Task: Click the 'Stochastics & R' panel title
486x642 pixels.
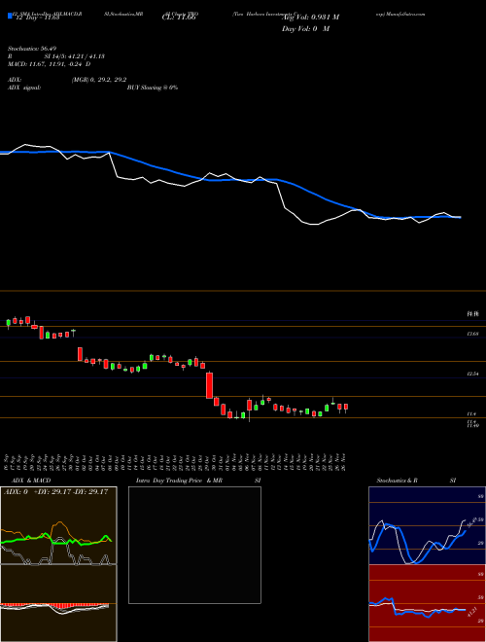Action: pyautogui.click(x=398, y=481)
